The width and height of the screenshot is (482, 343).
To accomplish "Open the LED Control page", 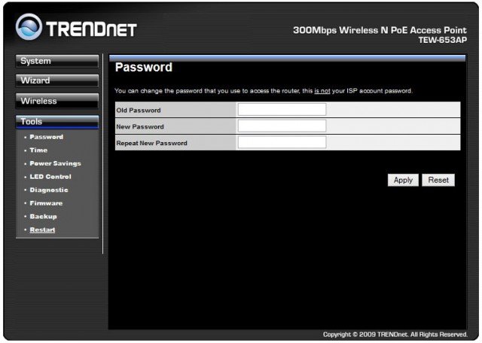I will pyautogui.click(x=50, y=177).
